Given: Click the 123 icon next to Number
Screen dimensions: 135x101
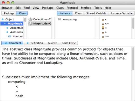Looking at the screenshot, I should tap(10, 36).
